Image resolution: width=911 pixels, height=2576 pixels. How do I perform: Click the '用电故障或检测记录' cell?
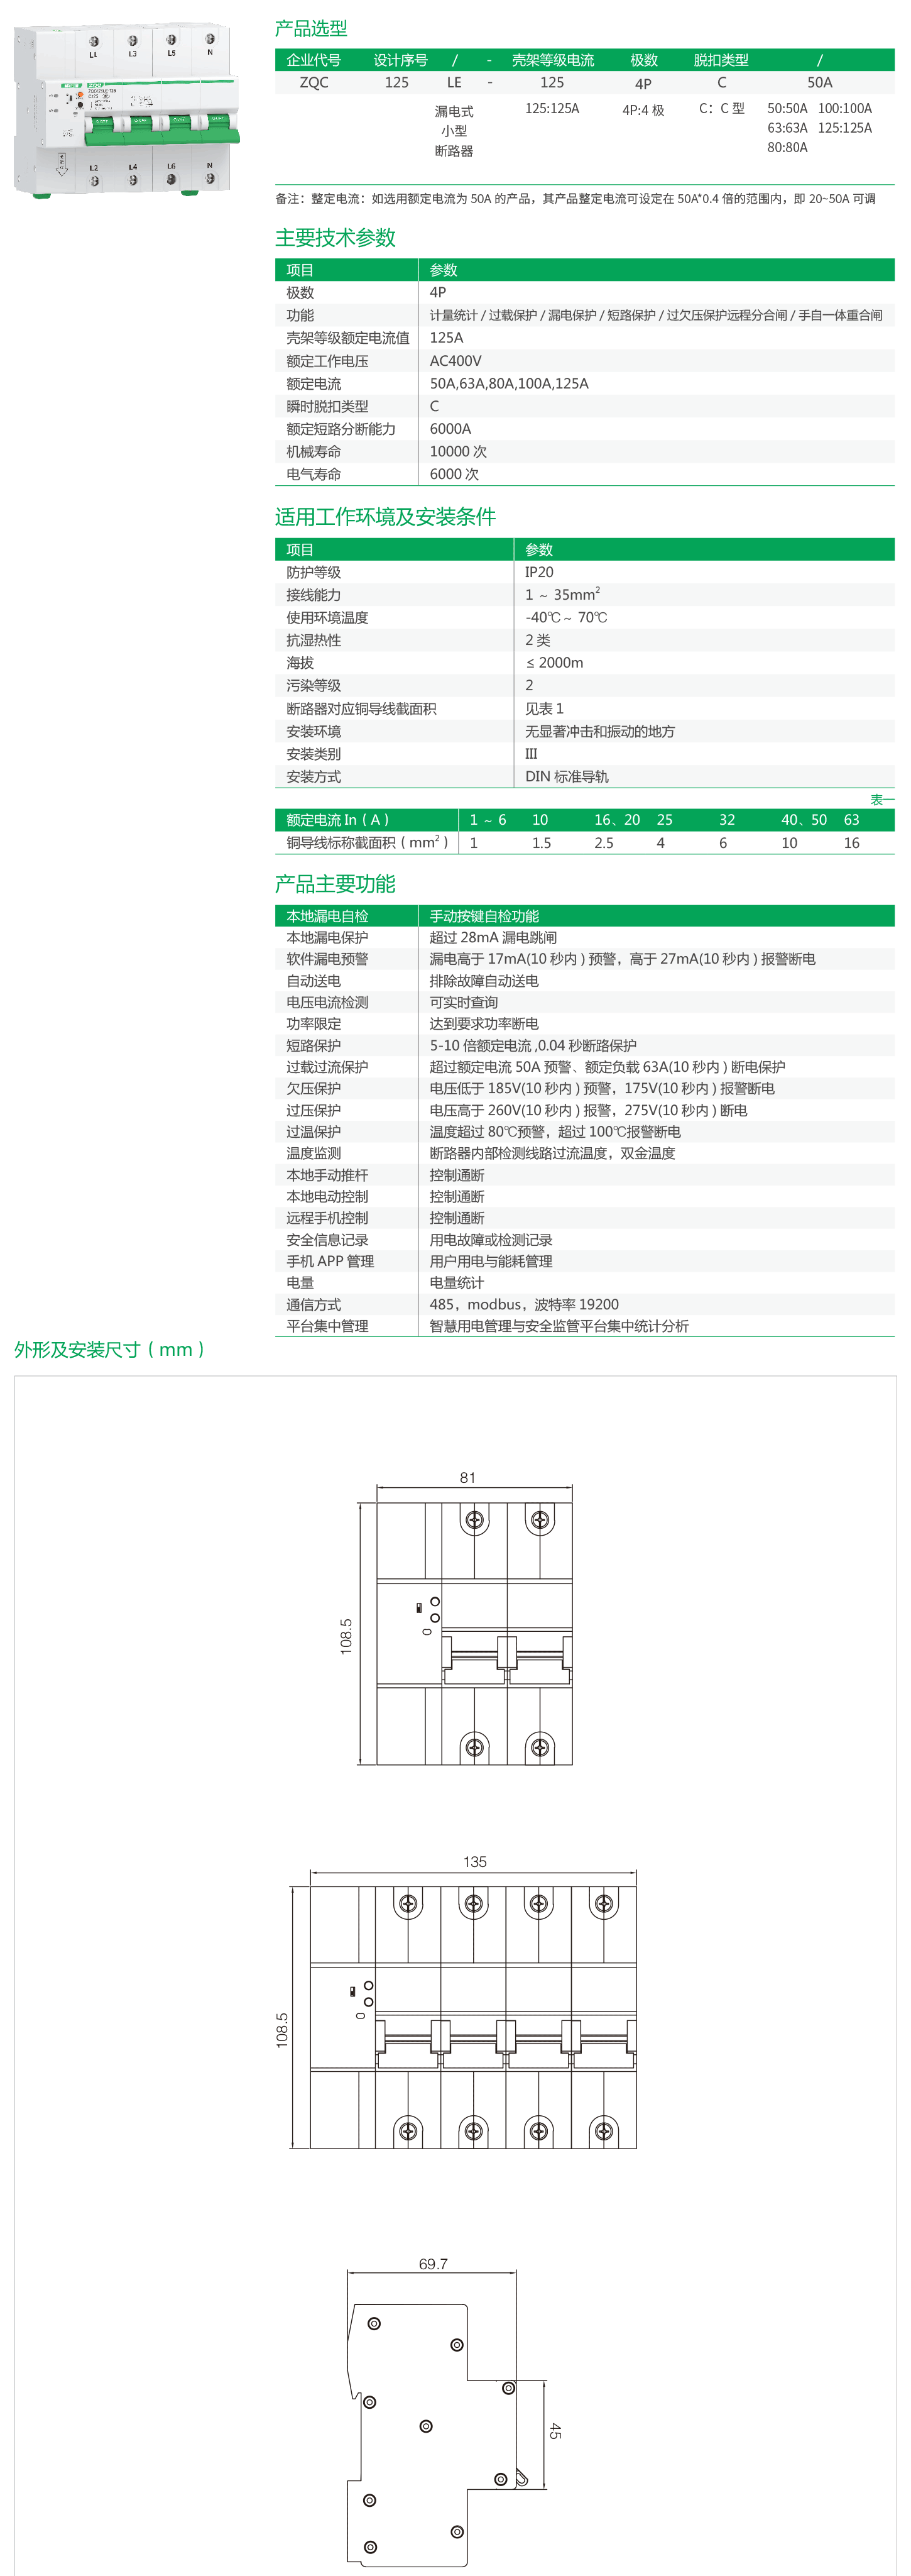(x=491, y=1240)
